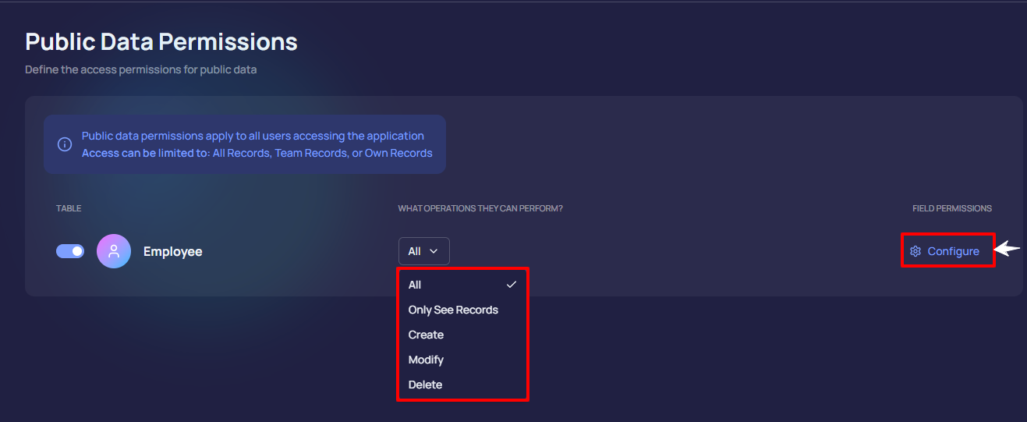Click the public data permissions info message
1027x422 pixels.
pos(257,144)
